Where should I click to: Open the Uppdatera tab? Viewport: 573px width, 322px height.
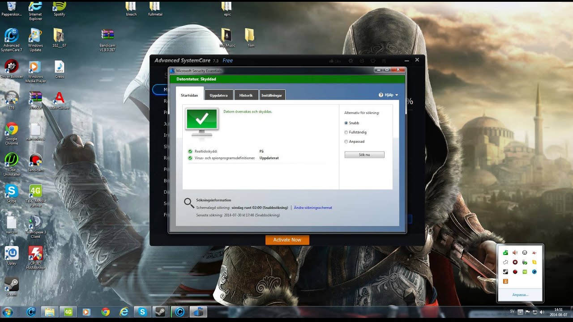[x=218, y=95]
